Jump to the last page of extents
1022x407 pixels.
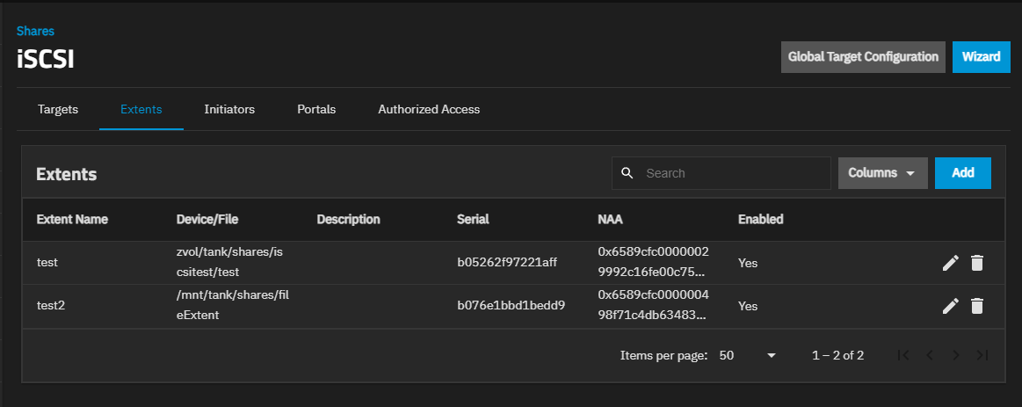982,355
